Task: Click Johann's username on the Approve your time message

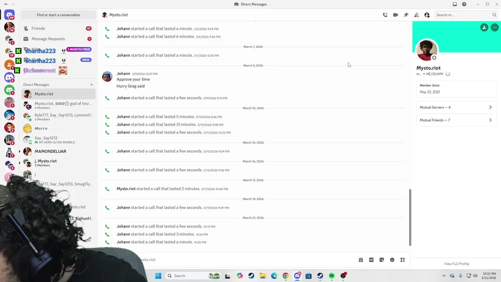Action: tap(123, 74)
